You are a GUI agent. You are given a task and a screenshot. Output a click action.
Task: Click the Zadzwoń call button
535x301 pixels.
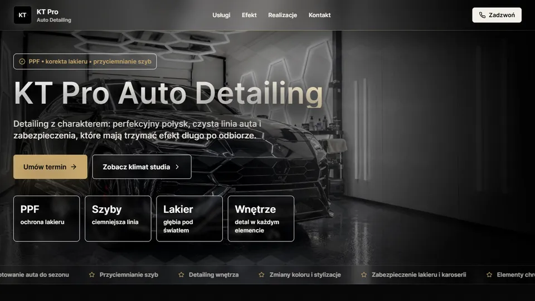click(497, 15)
